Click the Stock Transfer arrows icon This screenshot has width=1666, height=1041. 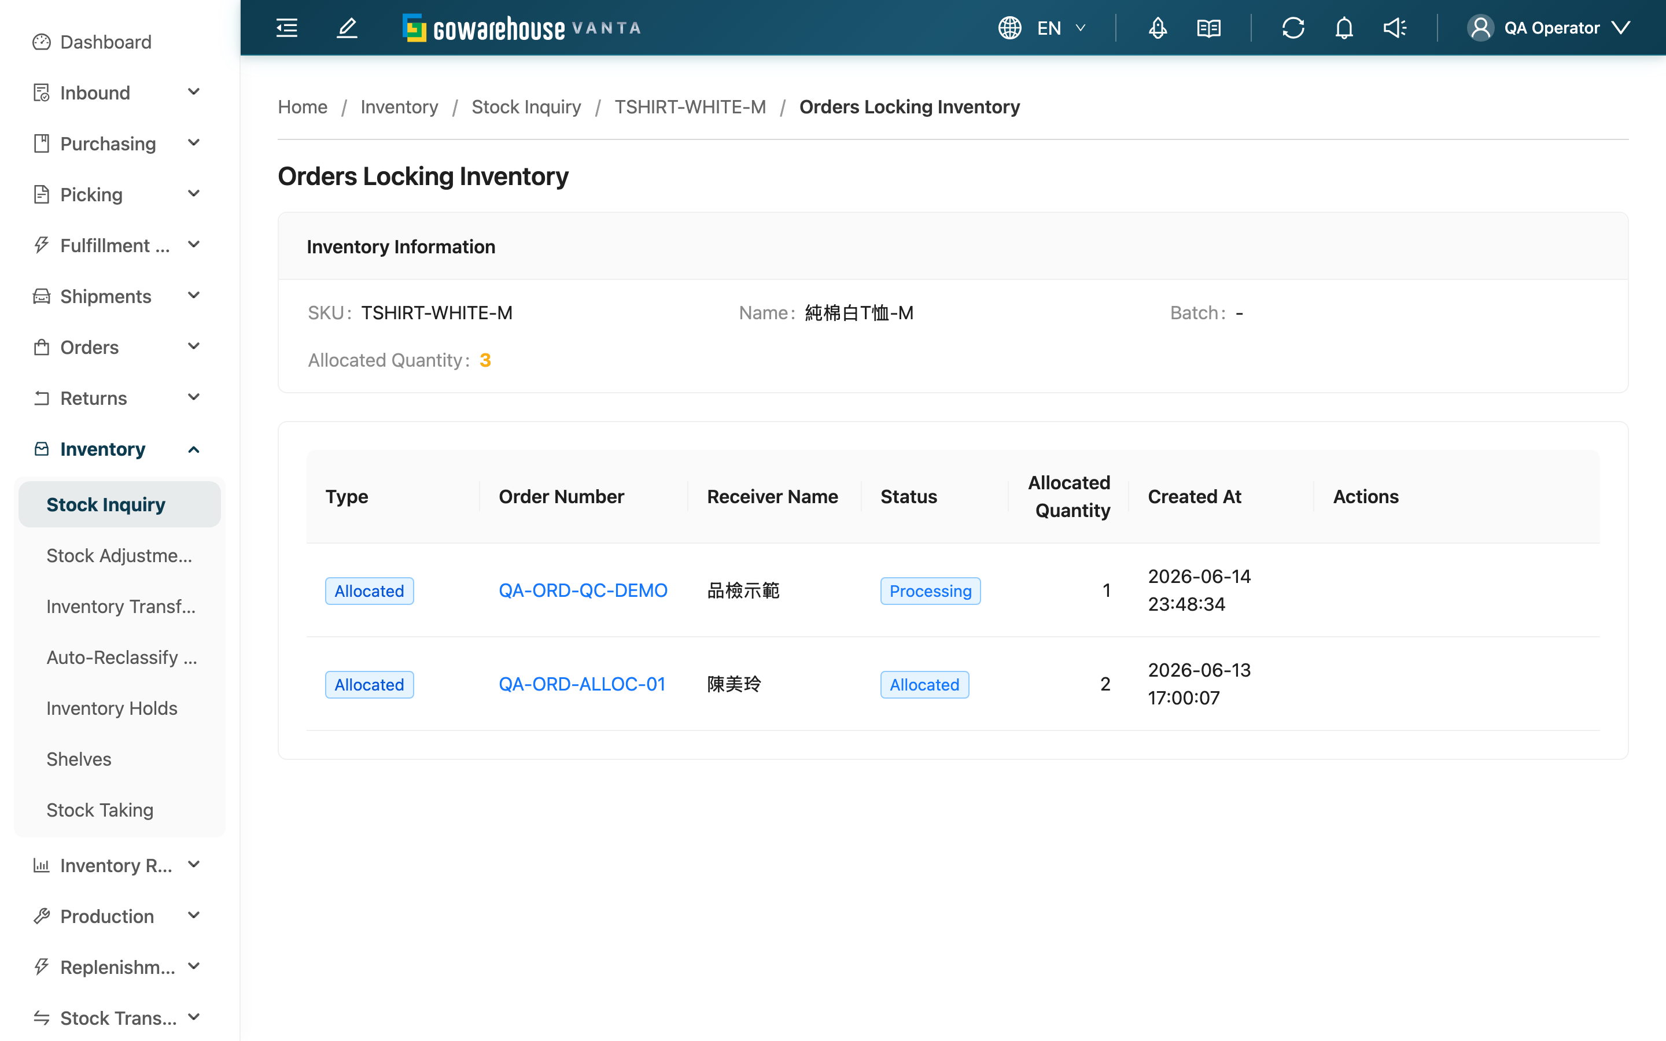pyautogui.click(x=41, y=1018)
